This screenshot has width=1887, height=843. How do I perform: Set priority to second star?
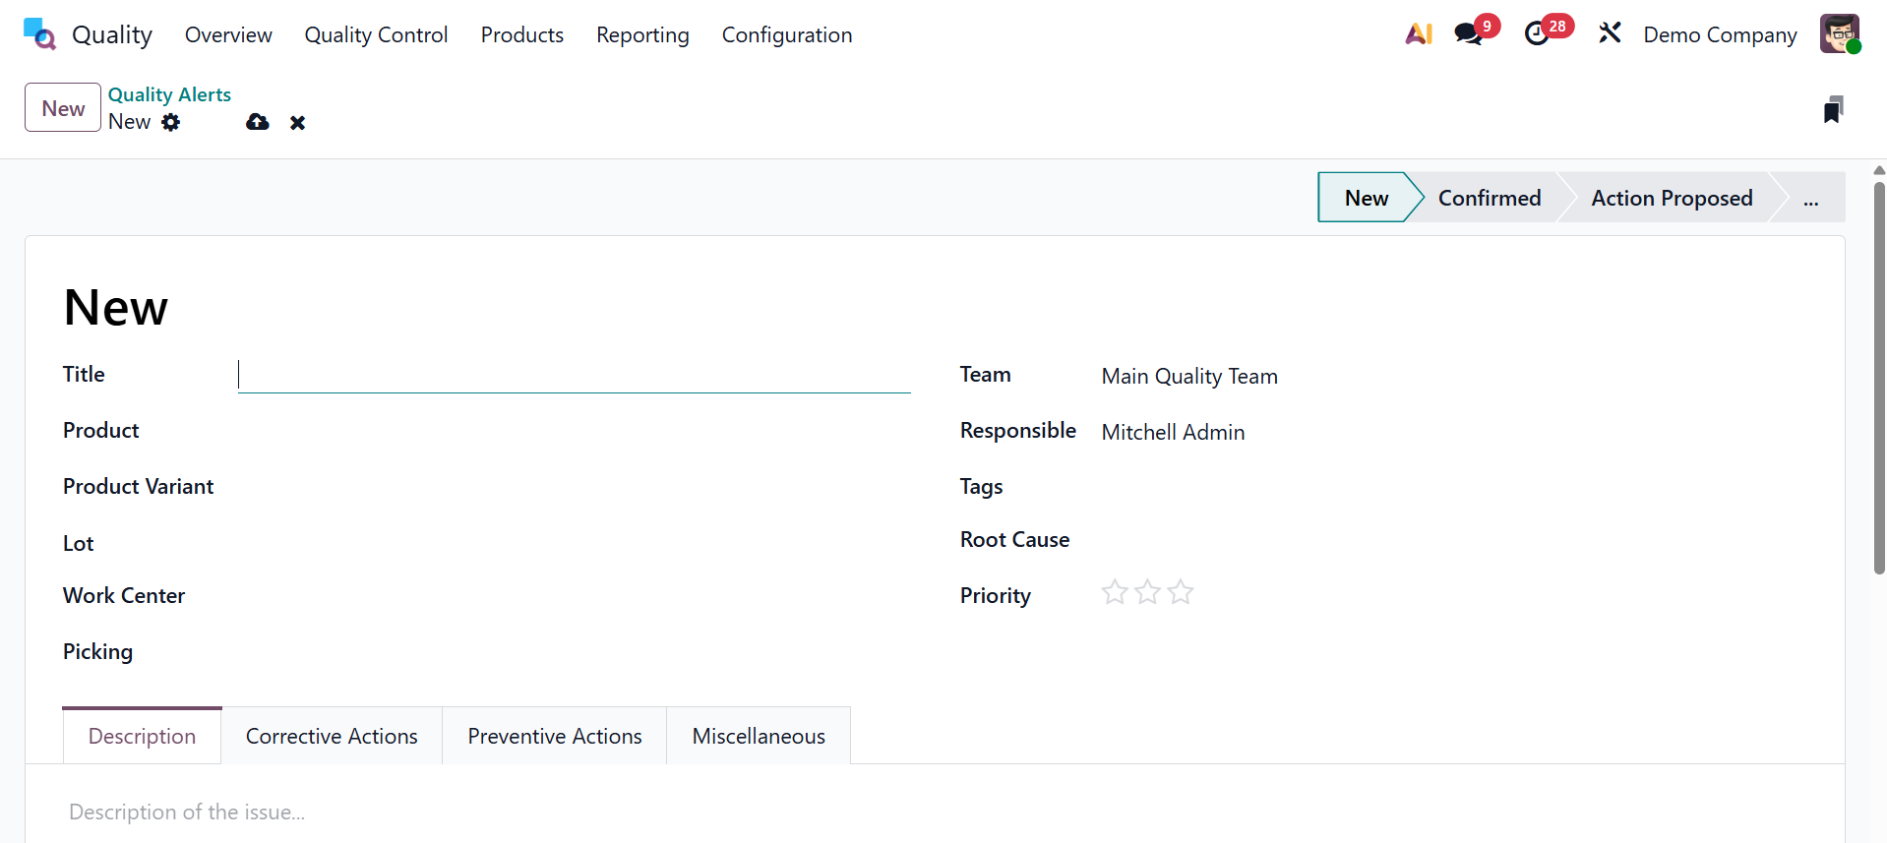(x=1147, y=592)
